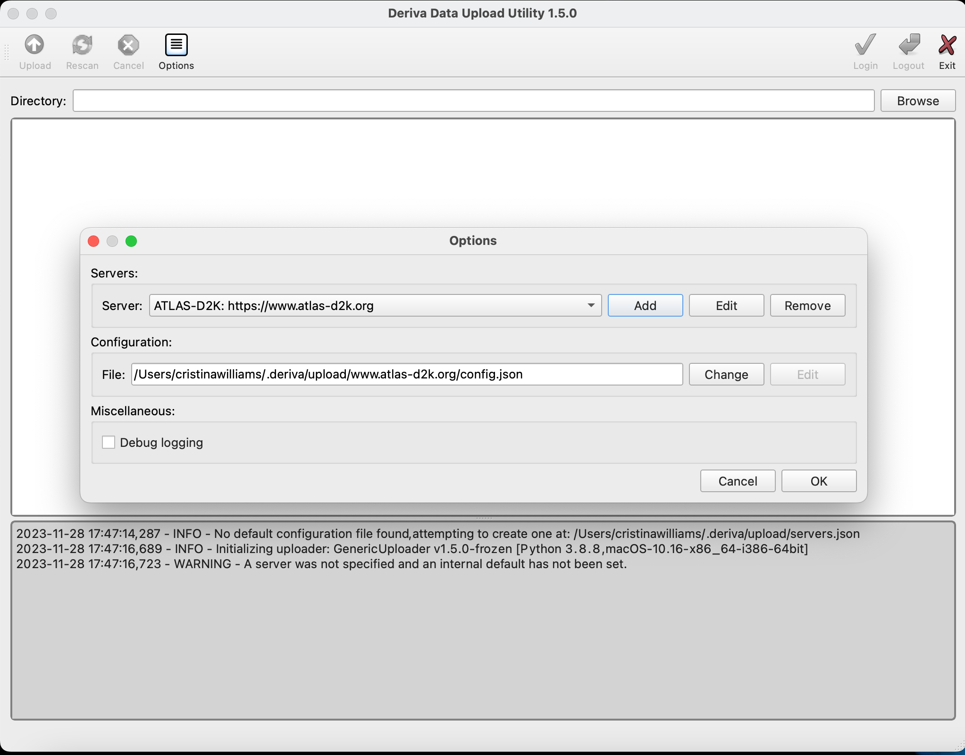Click the Rescan toolbar icon
The width and height of the screenshot is (965, 755).
pyautogui.click(x=82, y=45)
